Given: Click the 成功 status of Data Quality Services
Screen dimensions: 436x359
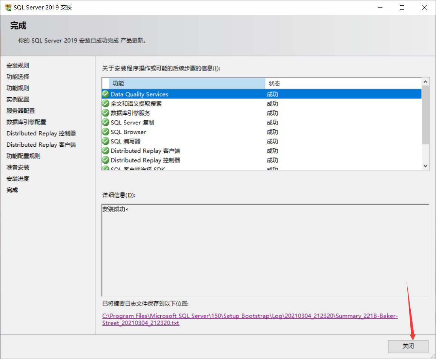Looking at the screenshot, I should 272,94.
